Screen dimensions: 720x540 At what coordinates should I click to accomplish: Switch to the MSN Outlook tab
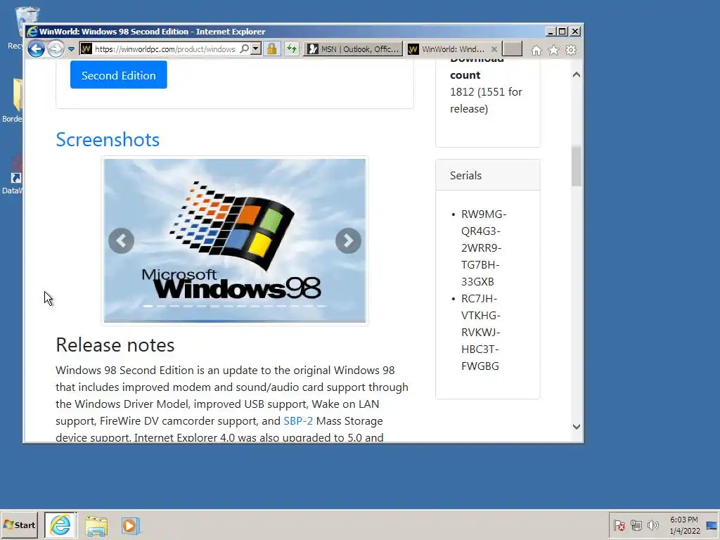tap(353, 49)
